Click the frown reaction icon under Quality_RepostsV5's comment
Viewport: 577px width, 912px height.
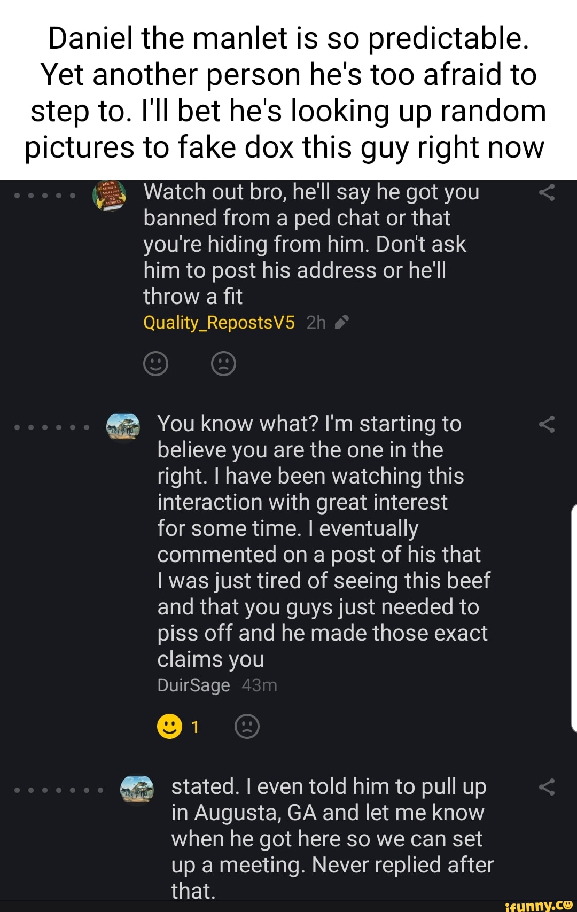click(x=224, y=364)
